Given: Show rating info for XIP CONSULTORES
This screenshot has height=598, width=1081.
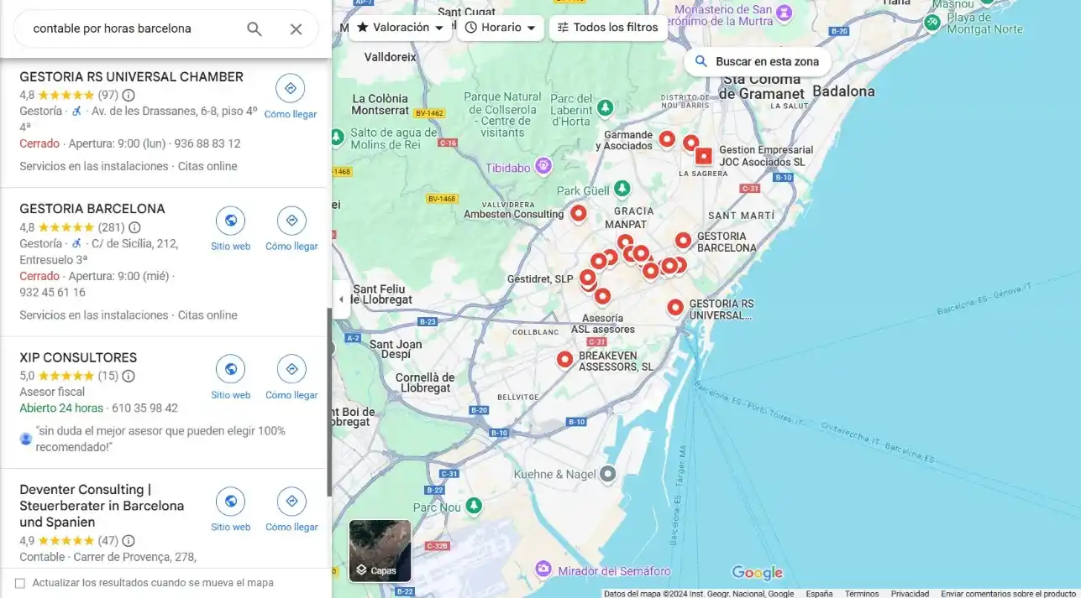Looking at the screenshot, I should pyautogui.click(x=129, y=376).
